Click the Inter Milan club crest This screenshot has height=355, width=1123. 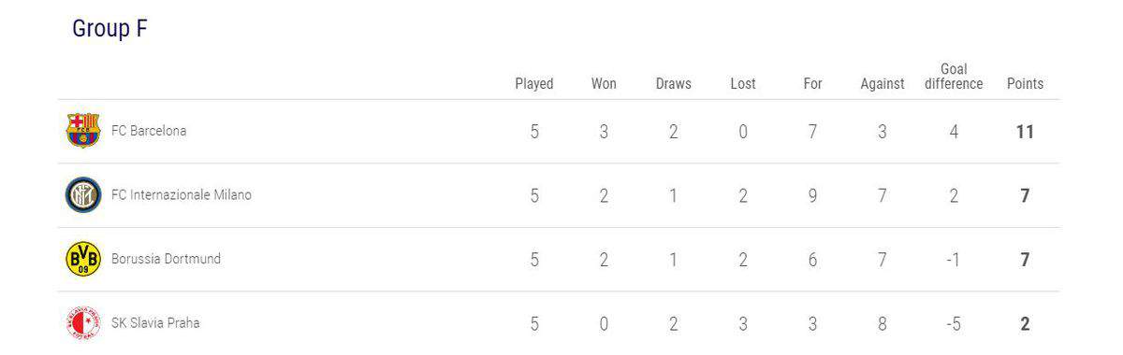(x=82, y=195)
